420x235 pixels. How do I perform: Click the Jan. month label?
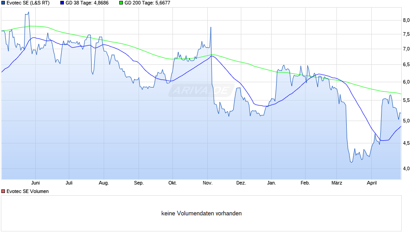coord(271,183)
